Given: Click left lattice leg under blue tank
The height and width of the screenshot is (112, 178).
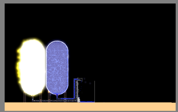Looking at the screenshot, I should (49, 97).
